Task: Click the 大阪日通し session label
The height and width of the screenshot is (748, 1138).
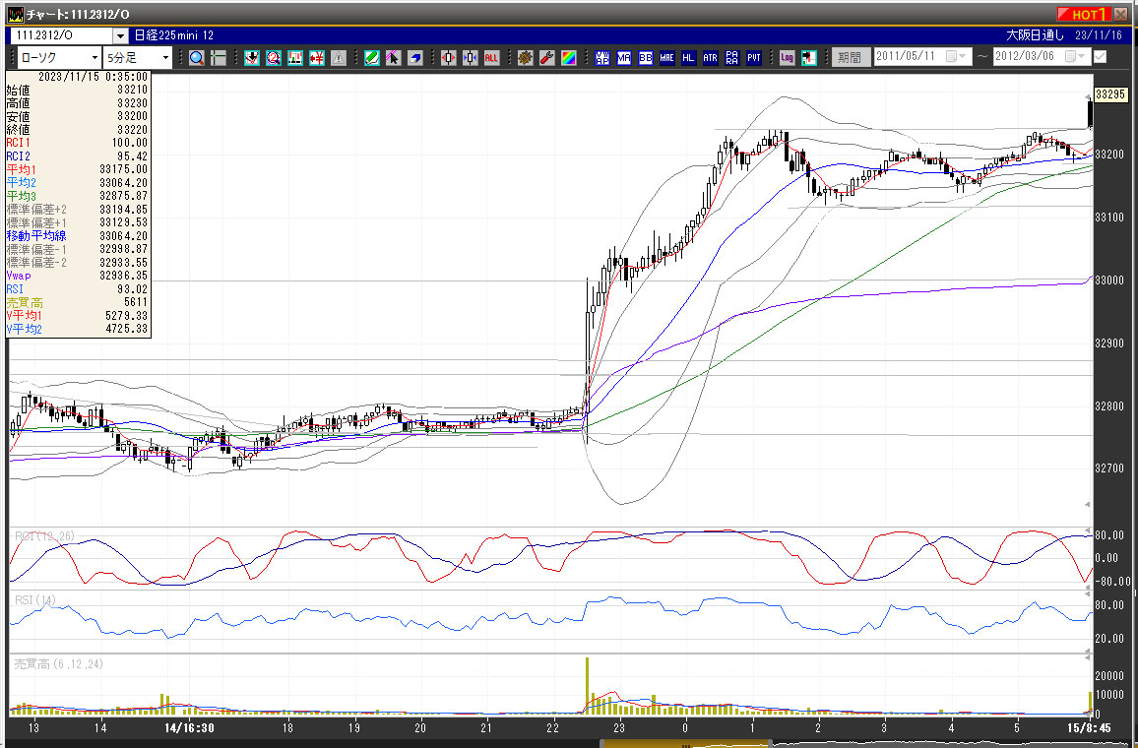Action: pyautogui.click(x=1036, y=35)
